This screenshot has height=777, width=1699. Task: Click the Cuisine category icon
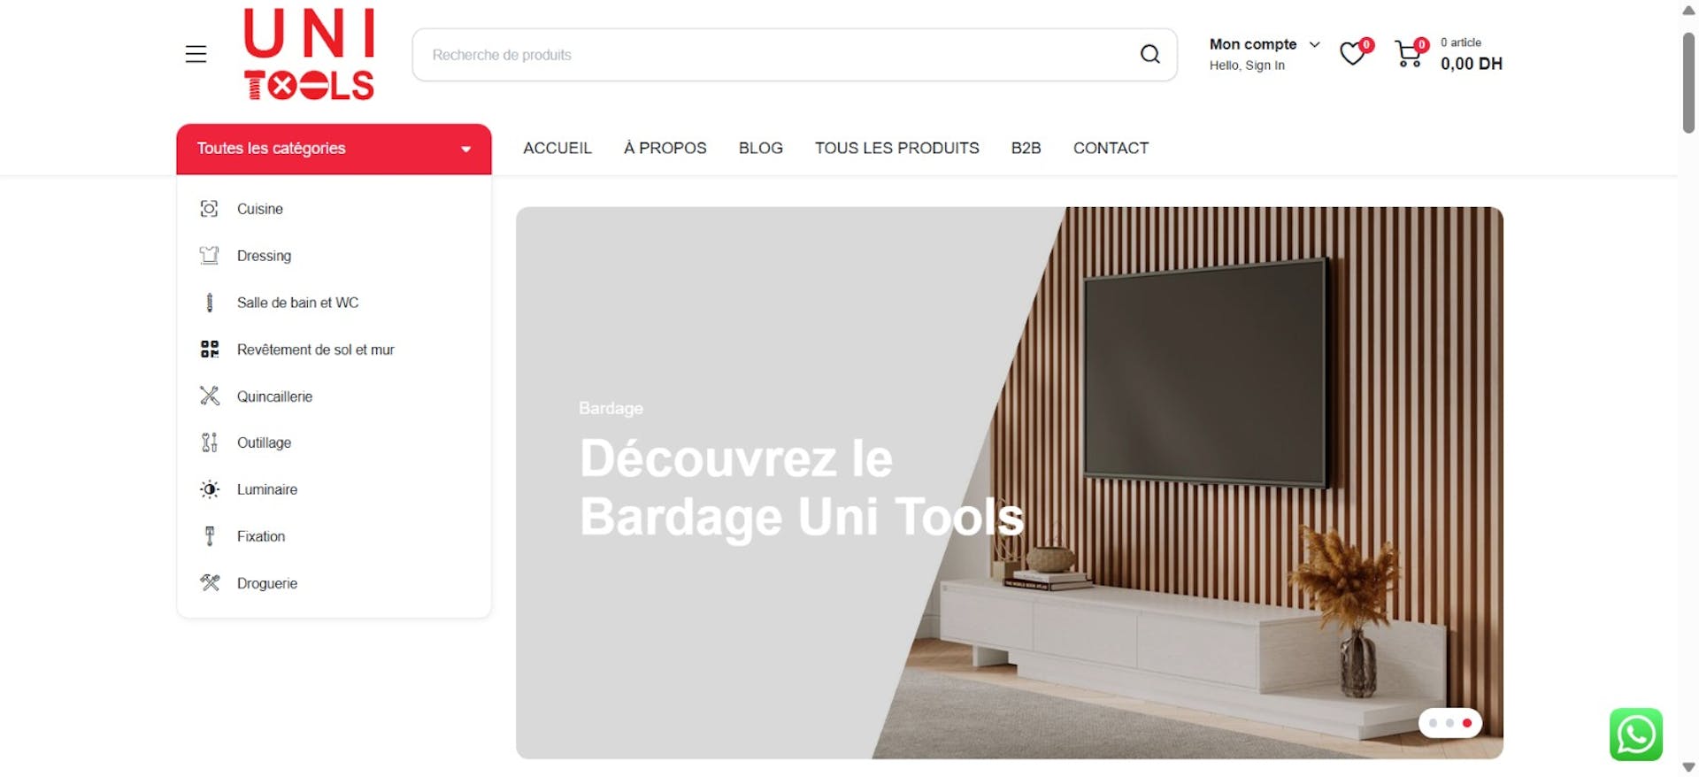point(209,209)
